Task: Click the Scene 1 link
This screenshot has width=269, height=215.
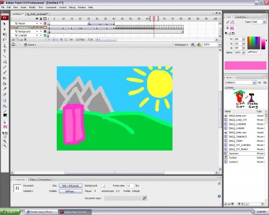Action: (30, 45)
